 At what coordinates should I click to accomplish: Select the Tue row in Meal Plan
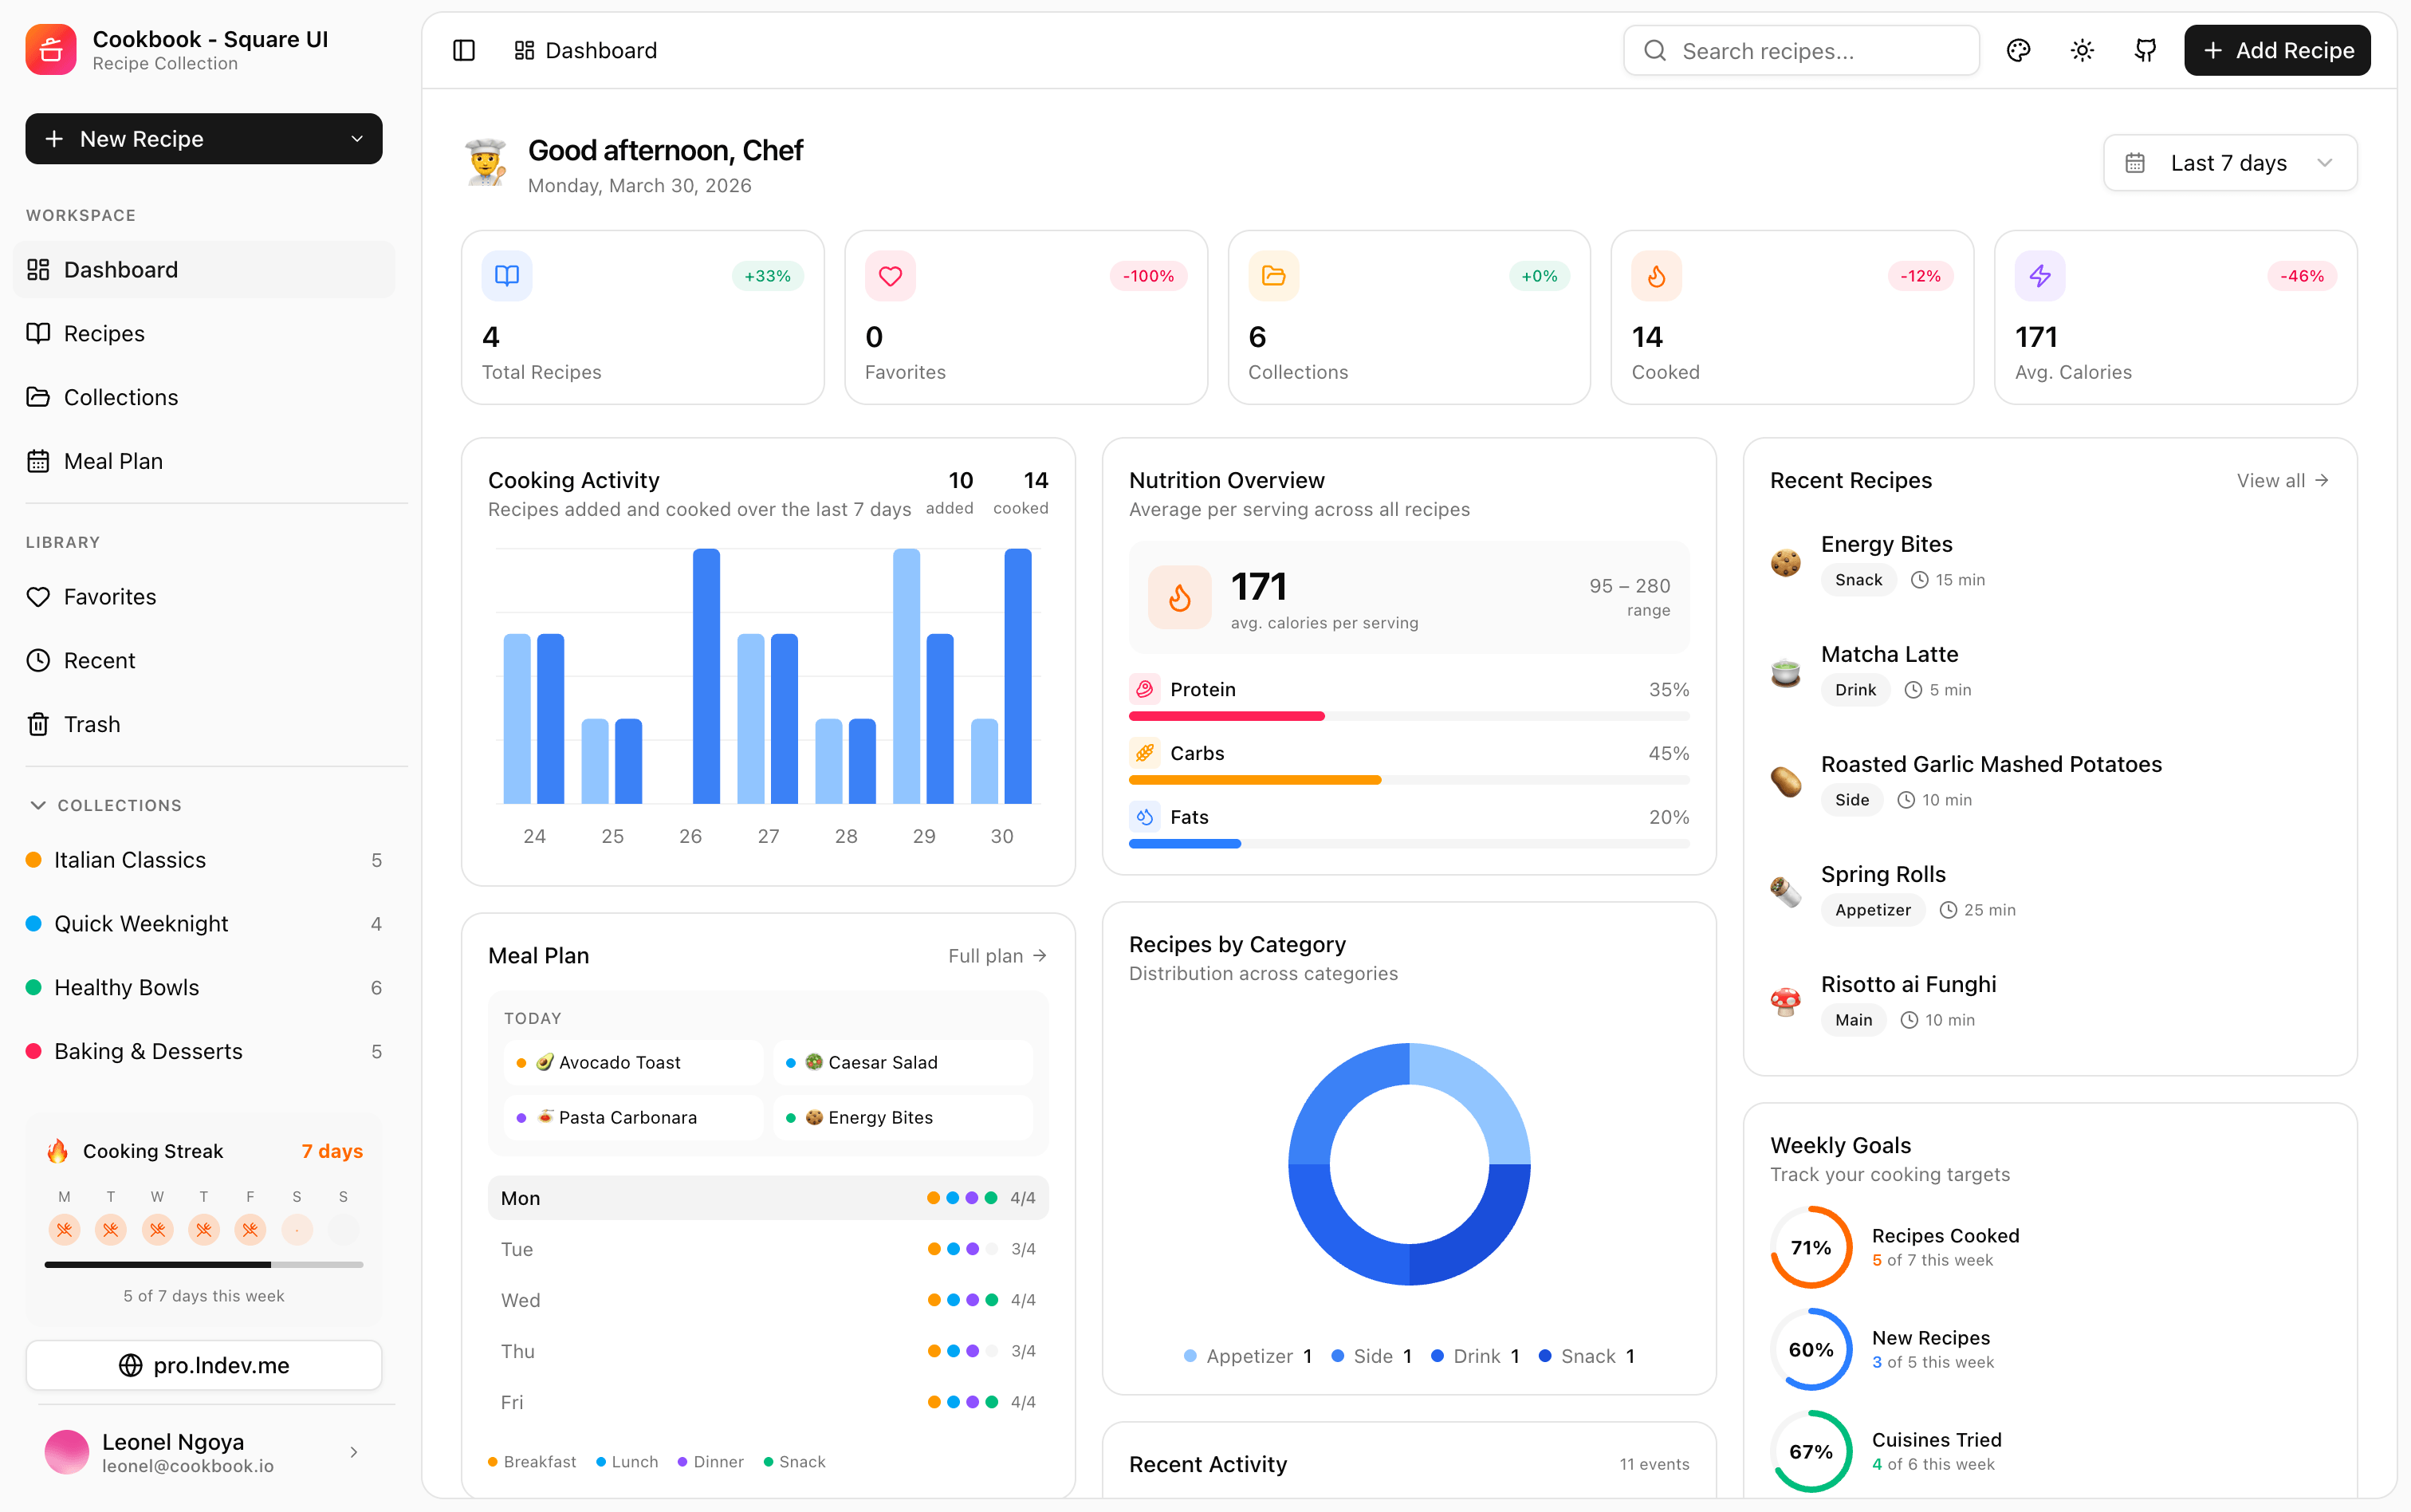click(x=769, y=1249)
